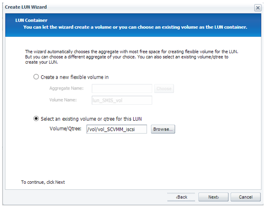This screenshot has height=208, width=267.
Task: Click the Aggregate Name text field
Action: pos(122,89)
